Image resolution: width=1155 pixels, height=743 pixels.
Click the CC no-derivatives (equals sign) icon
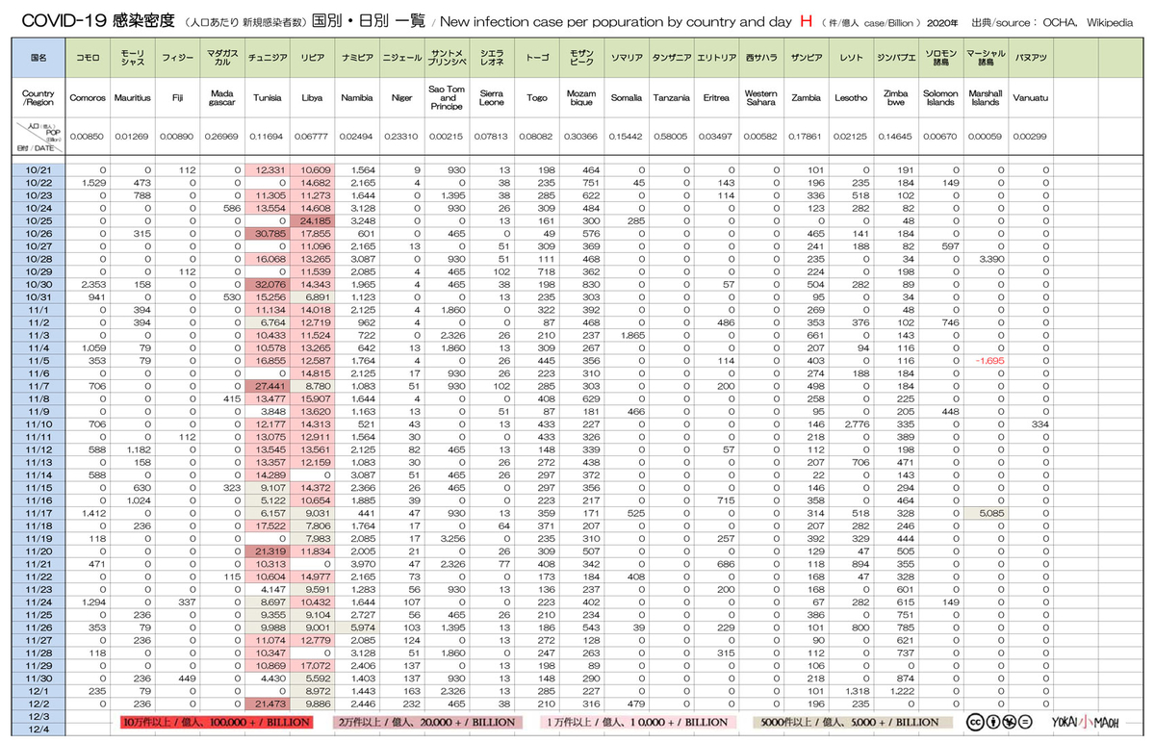click(x=1024, y=721)
